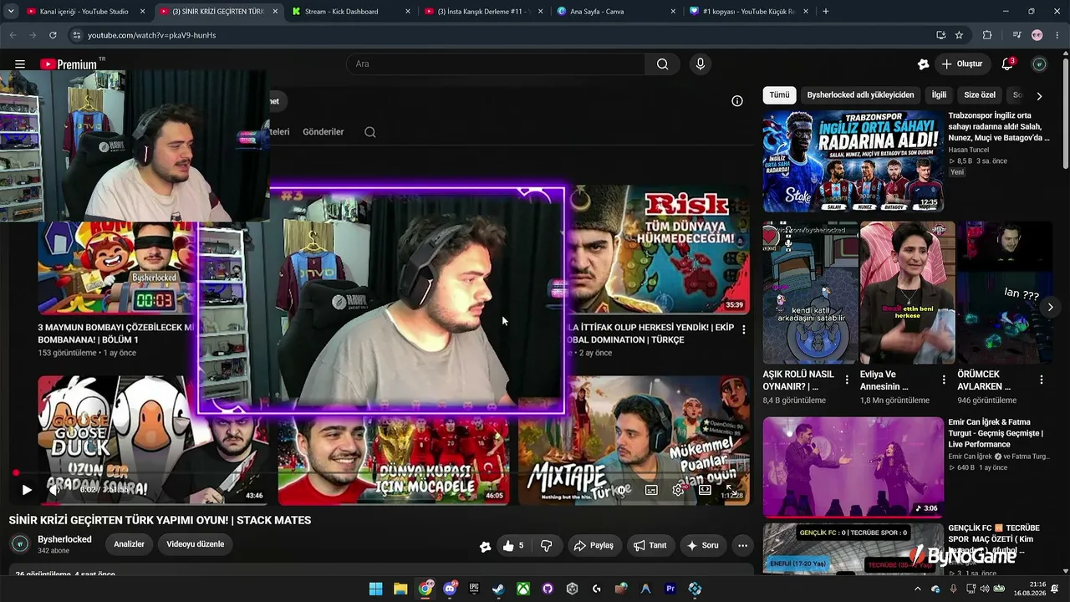Open options for ÖRÜMCEK AVLARKEN short
This screenshot has width=1070, height=602.
pyautogui.click(x=1042, y=380)
